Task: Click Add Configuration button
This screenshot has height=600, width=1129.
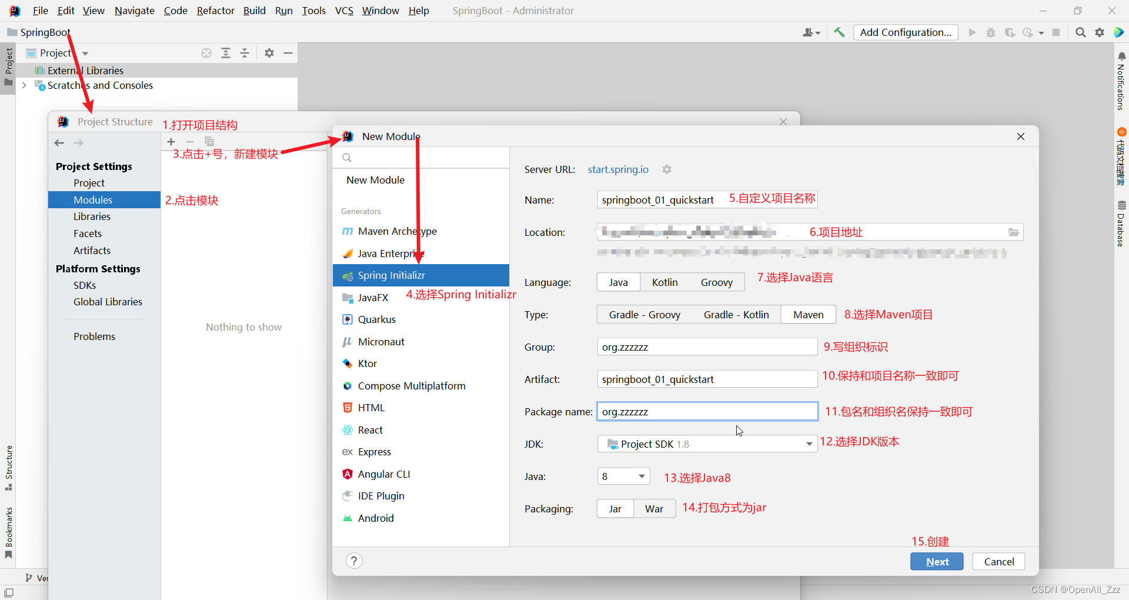Action: (906, 32)
